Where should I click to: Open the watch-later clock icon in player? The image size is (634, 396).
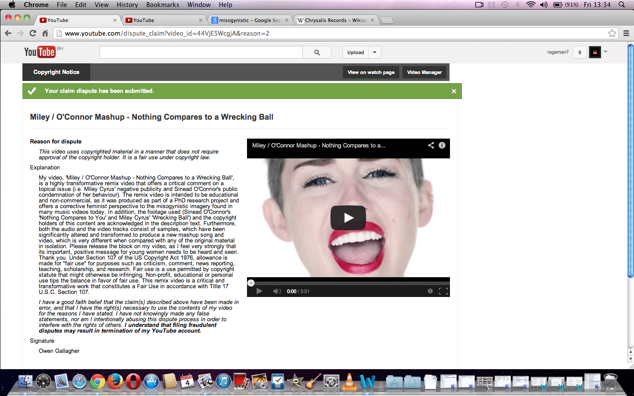click(x=430, y=291)
